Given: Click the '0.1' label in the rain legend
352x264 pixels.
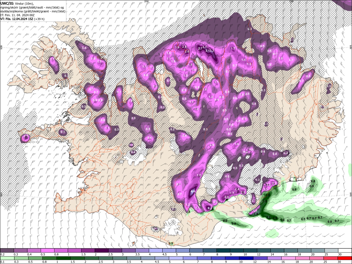Looking at the screenshot, I should 2,262.
